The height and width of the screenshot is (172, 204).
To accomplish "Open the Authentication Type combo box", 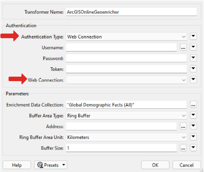I will [126, 37].
